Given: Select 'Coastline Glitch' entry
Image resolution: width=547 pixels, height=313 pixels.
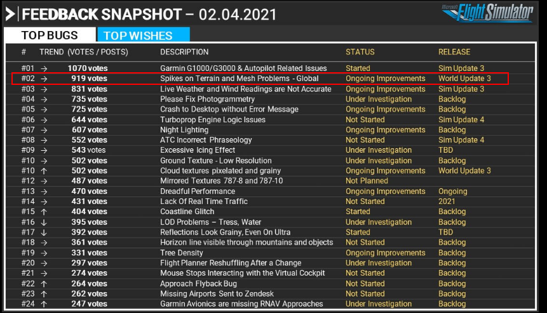Looking at the screenshot, I should point(187,212).
